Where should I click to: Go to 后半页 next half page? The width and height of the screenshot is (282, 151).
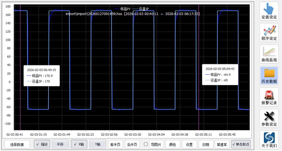(132, 145)
